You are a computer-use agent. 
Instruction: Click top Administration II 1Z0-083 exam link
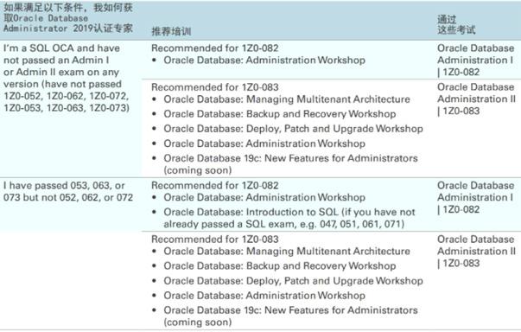[476, 99]
